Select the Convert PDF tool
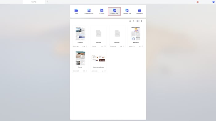The image size is (216, 121). click(114, 11)
